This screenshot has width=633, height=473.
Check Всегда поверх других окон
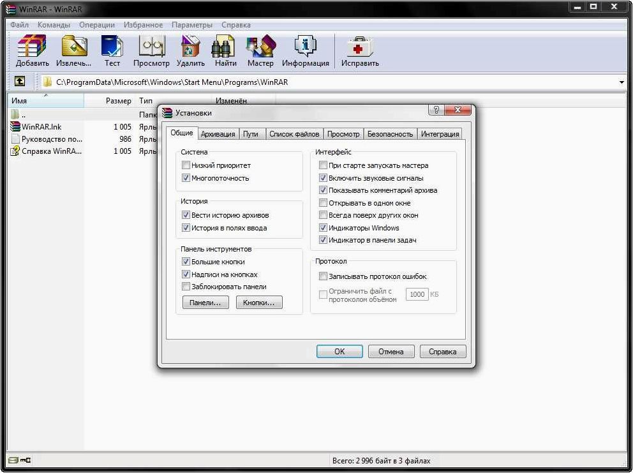(323, 215)
